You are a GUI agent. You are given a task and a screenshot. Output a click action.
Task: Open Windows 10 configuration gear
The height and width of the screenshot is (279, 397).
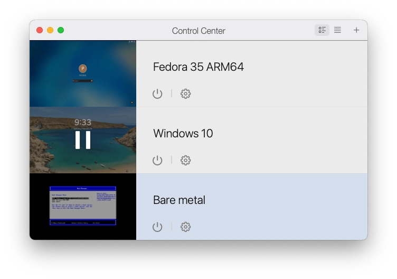pos(185,160)
